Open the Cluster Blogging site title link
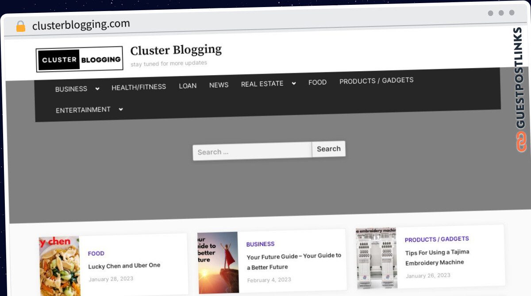This screenshot has width=531, height=296. [176, 50]
